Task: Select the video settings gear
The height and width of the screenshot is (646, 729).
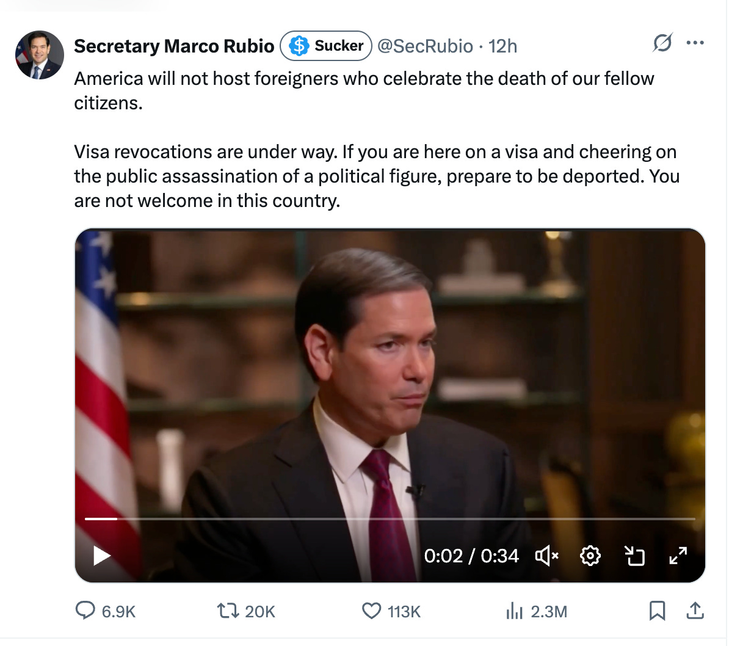Action: click(590, 556)
